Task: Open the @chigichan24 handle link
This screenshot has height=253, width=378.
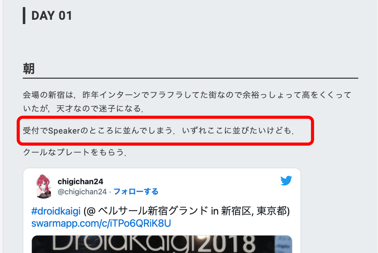Action: tap(83, 191)
